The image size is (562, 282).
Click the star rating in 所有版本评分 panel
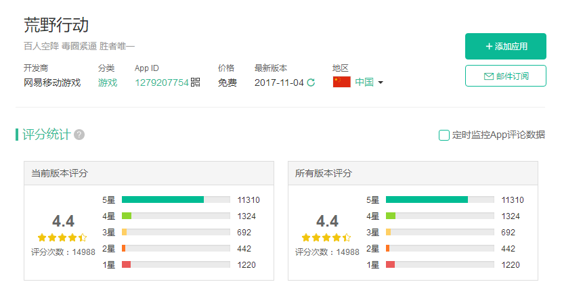pos(326,237)
